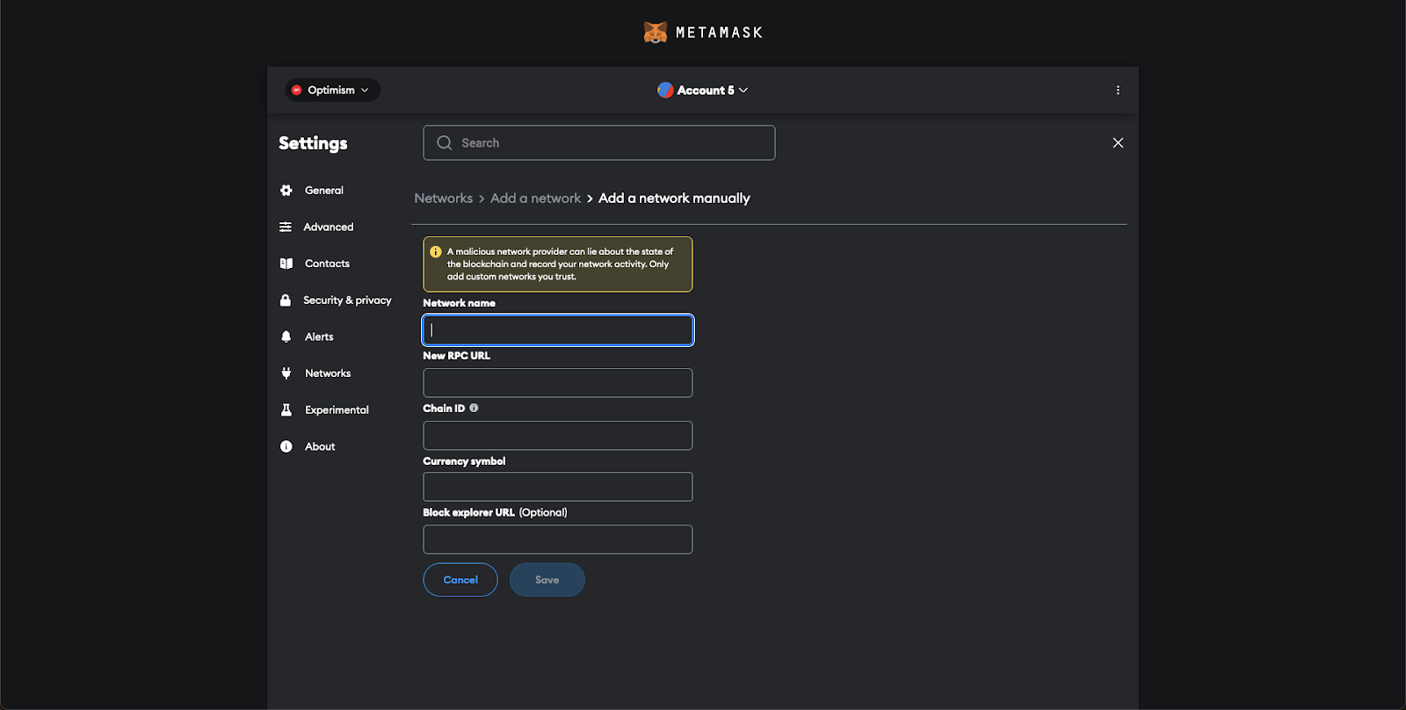This screenshot has width=1406, height=710.
Task: Open Contacts settings tab
Action: 327,264
